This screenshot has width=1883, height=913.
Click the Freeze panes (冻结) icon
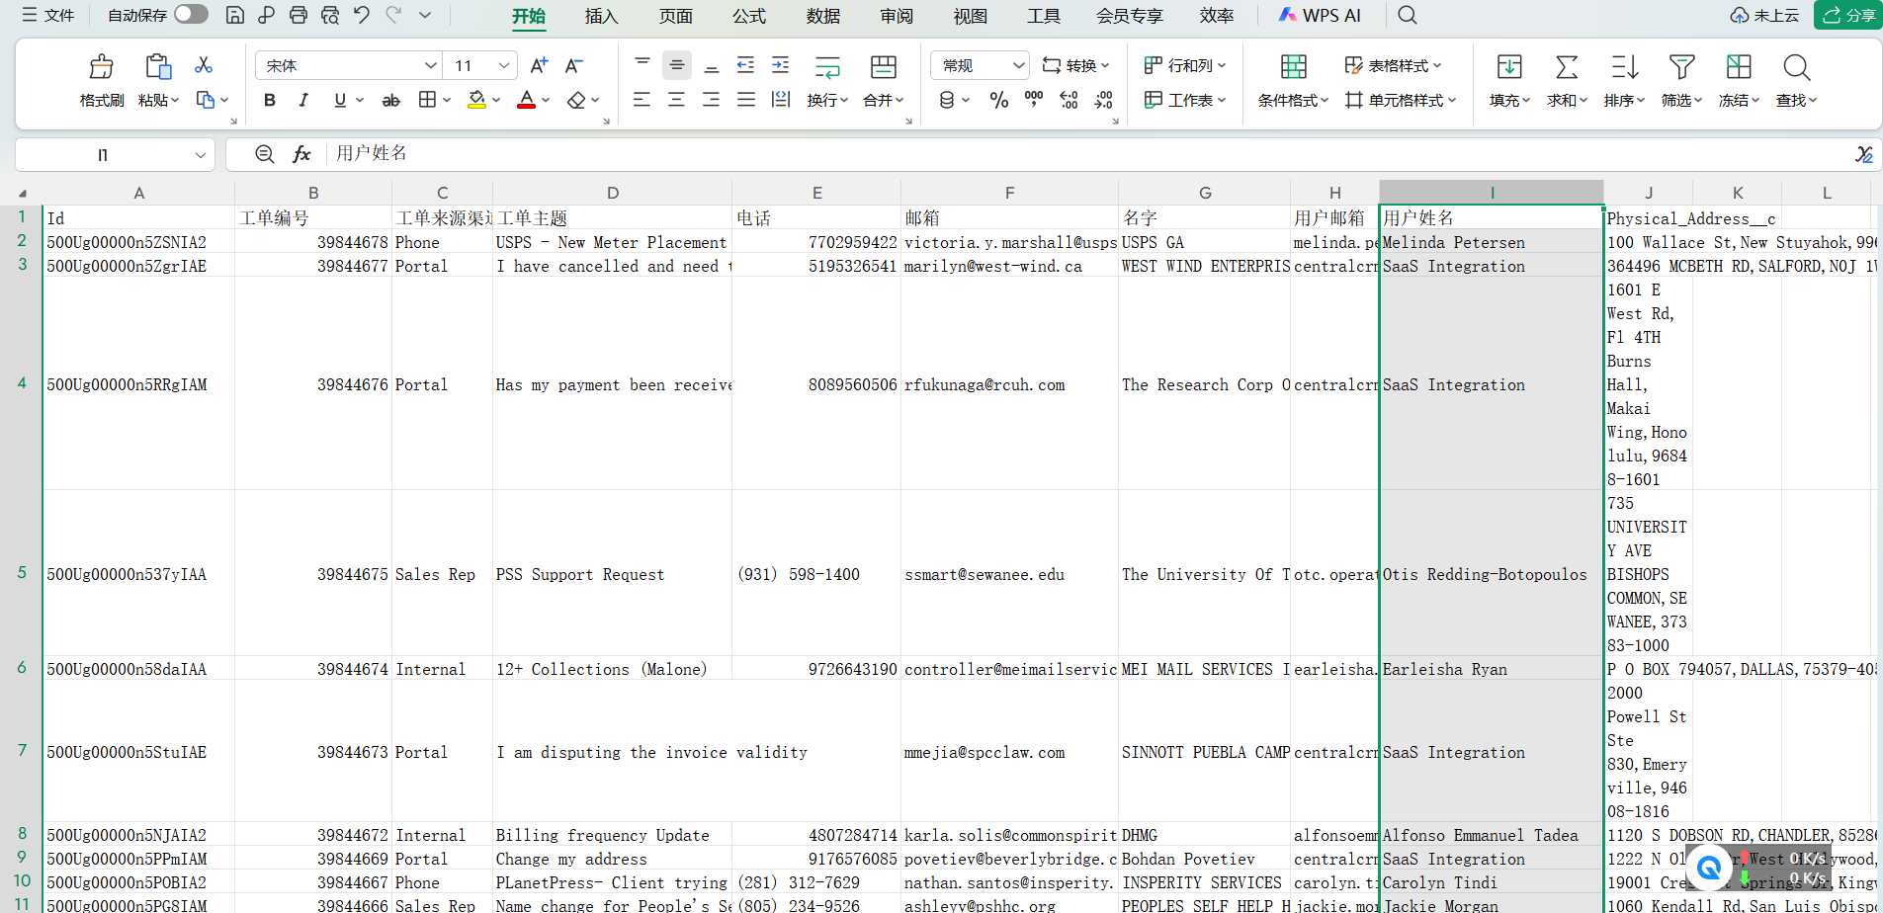[x=1739, y=67]
